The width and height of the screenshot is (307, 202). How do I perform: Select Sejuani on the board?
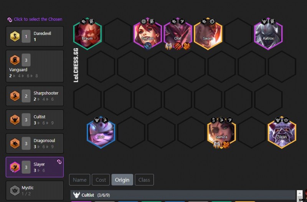coord(148,34)
